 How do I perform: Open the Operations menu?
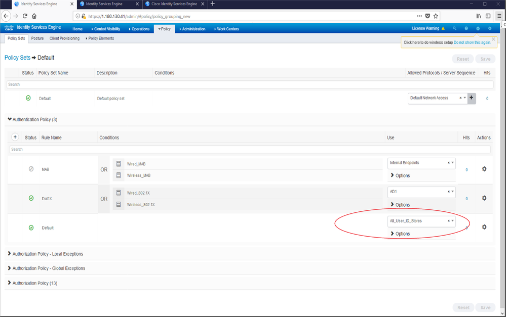(139, 29)
